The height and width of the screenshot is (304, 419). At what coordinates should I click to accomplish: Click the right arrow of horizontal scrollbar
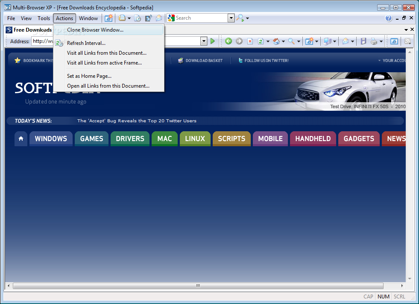point(402,286)
